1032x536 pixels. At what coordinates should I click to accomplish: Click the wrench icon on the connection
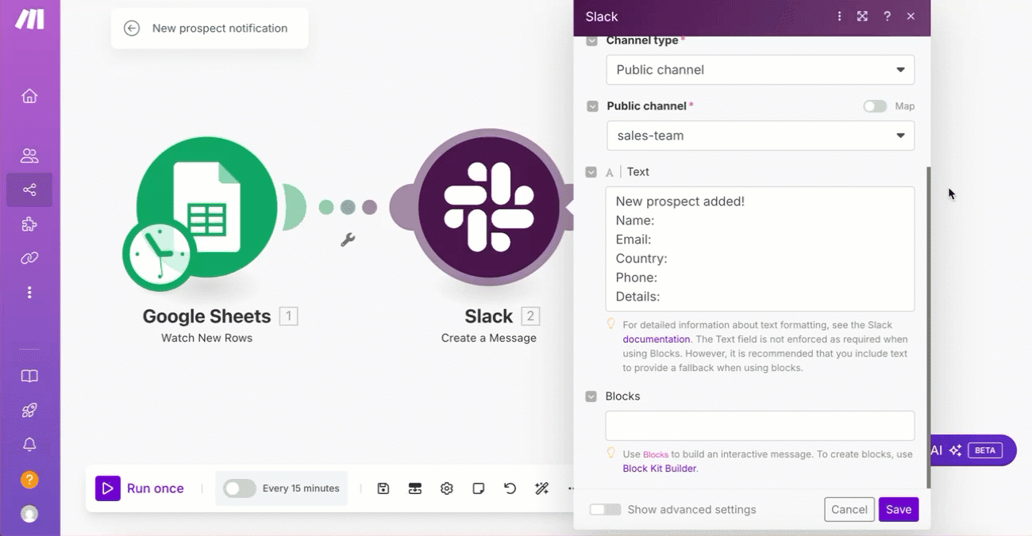coord(348,239)
